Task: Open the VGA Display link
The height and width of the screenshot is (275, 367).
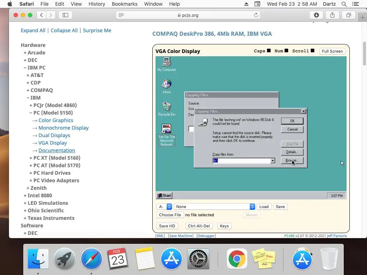Action: [53, 143]
